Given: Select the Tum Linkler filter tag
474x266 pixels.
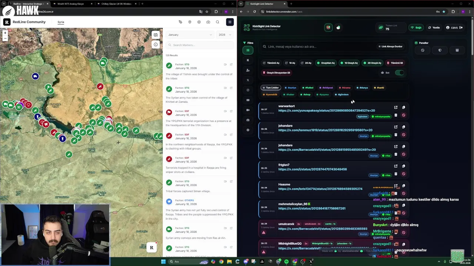Looking at the screenshot, I should pos(271,88).
